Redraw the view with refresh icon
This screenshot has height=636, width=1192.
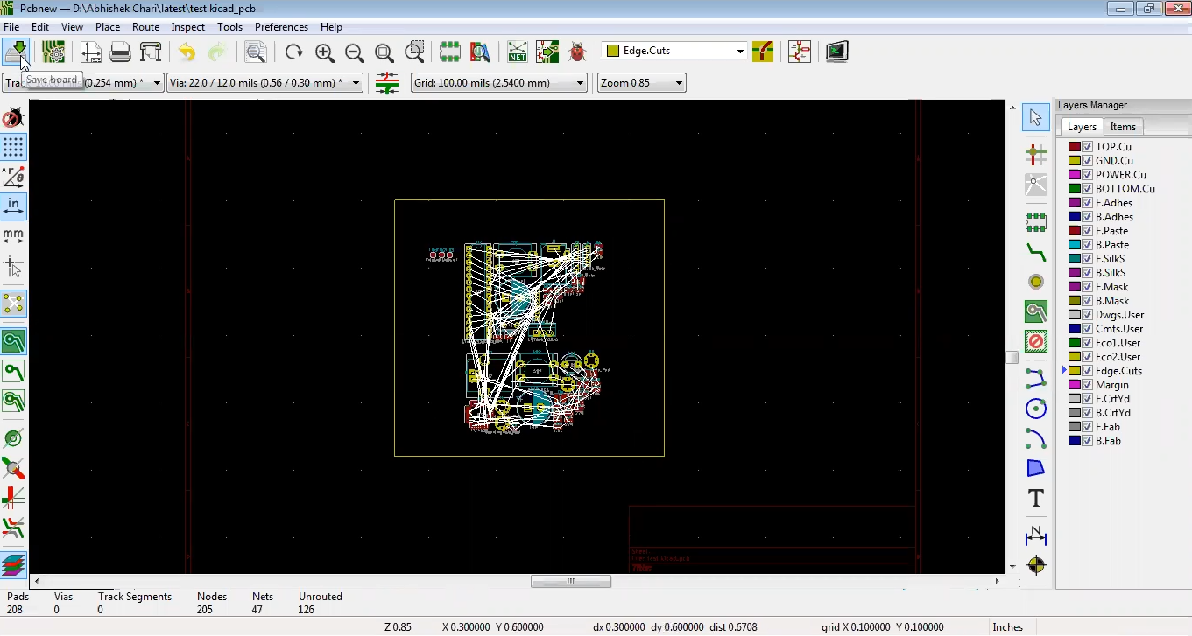click(294, 52)
